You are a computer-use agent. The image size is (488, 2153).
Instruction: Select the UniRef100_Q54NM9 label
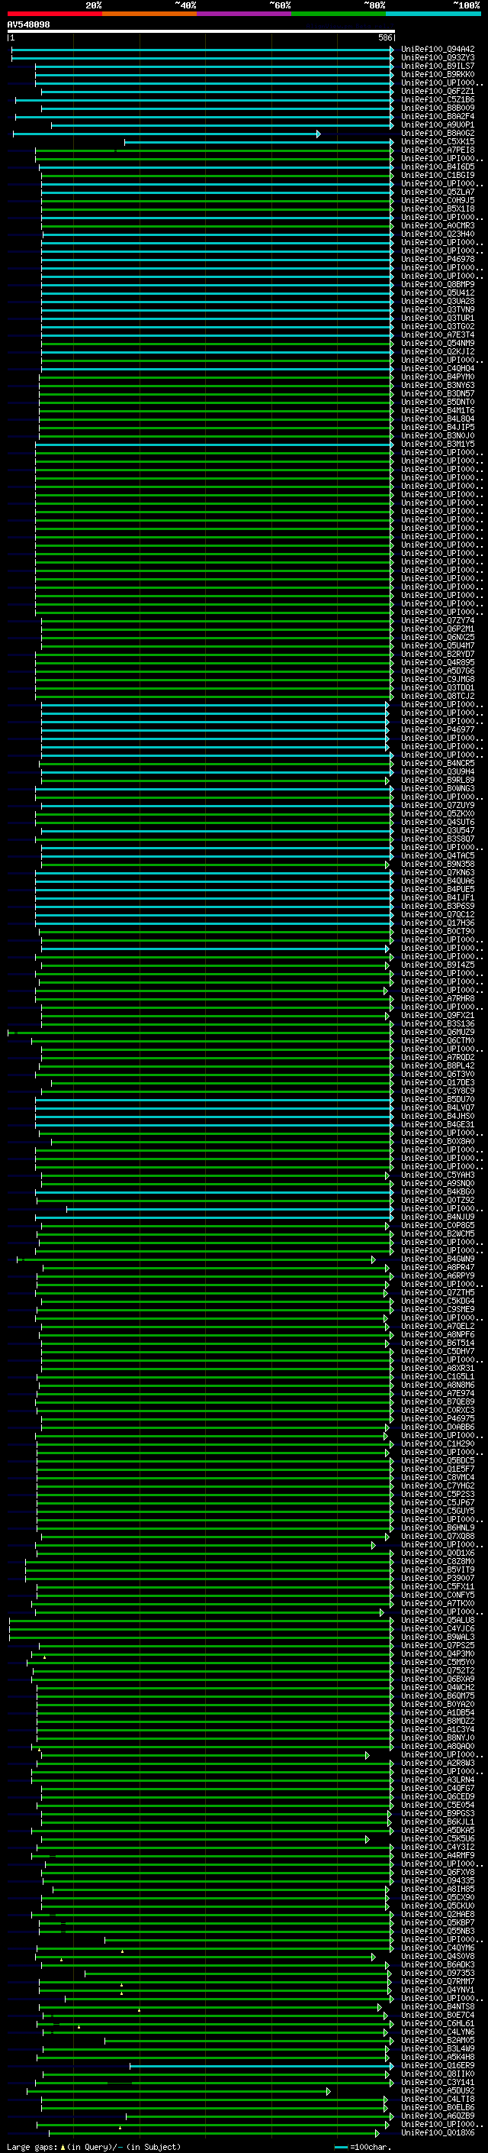pyautogui.click(x=437, y=344)
